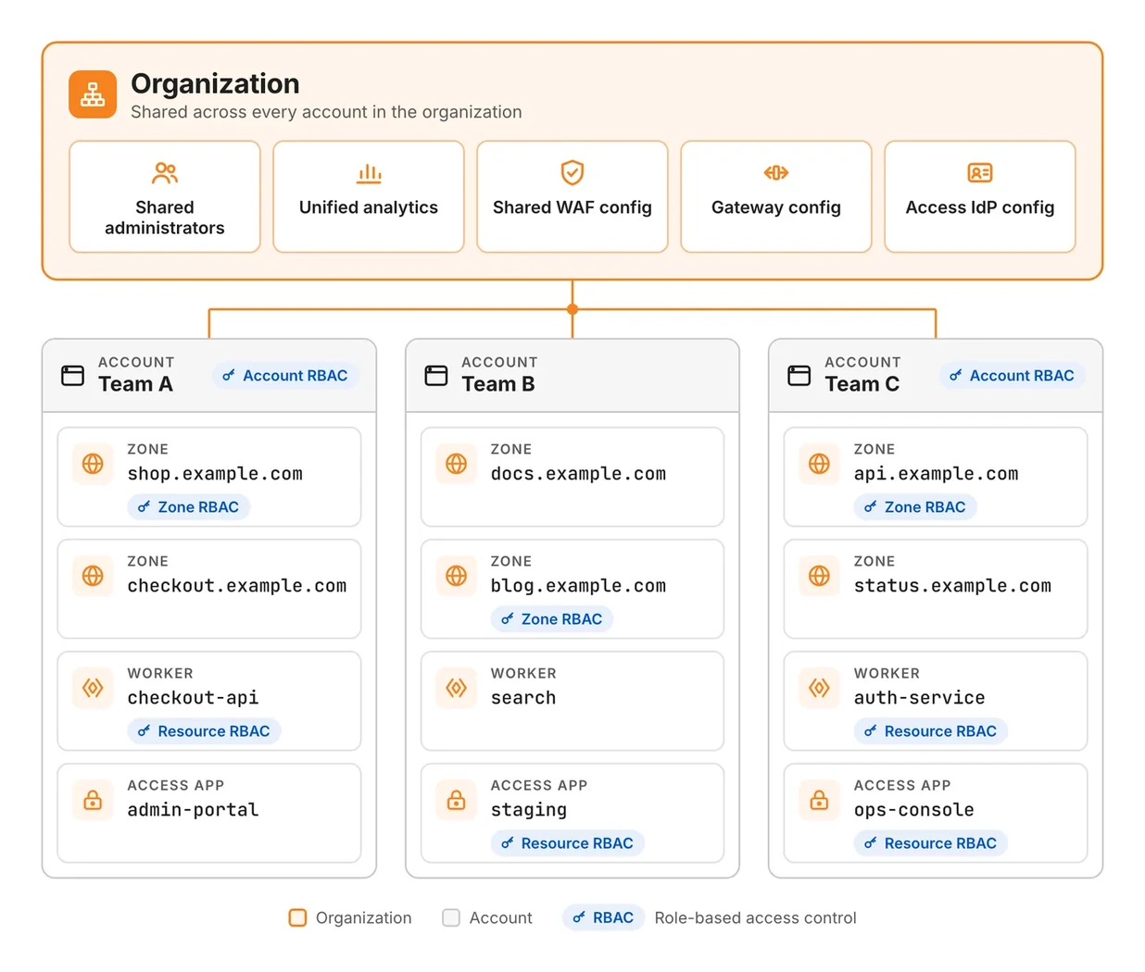Click the gray Account legend swatch
The height and width of the screenshot is (972, 1145).
coord(451,917)
